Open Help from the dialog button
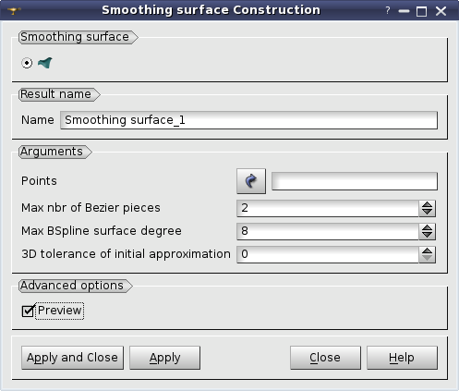 [402, 358]
